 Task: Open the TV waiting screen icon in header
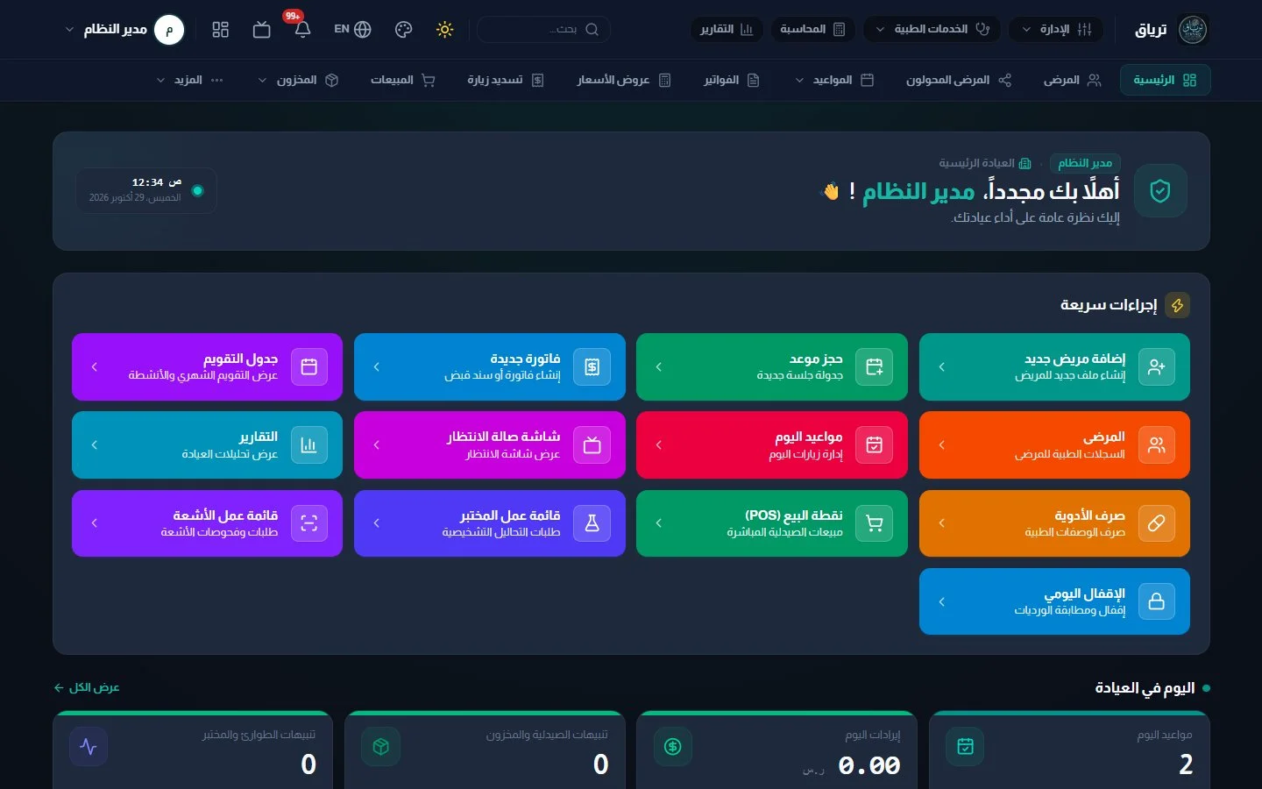tap(261, 29)
